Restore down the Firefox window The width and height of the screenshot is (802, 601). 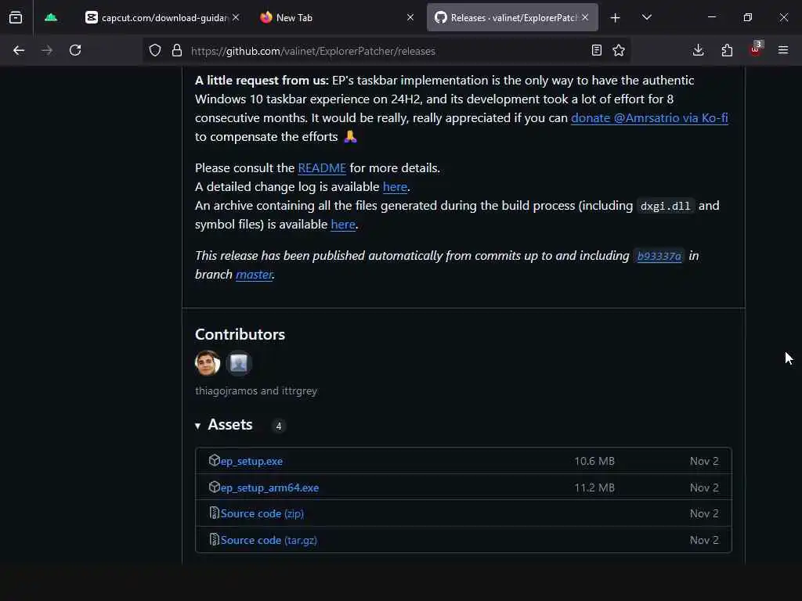point(748,17)
